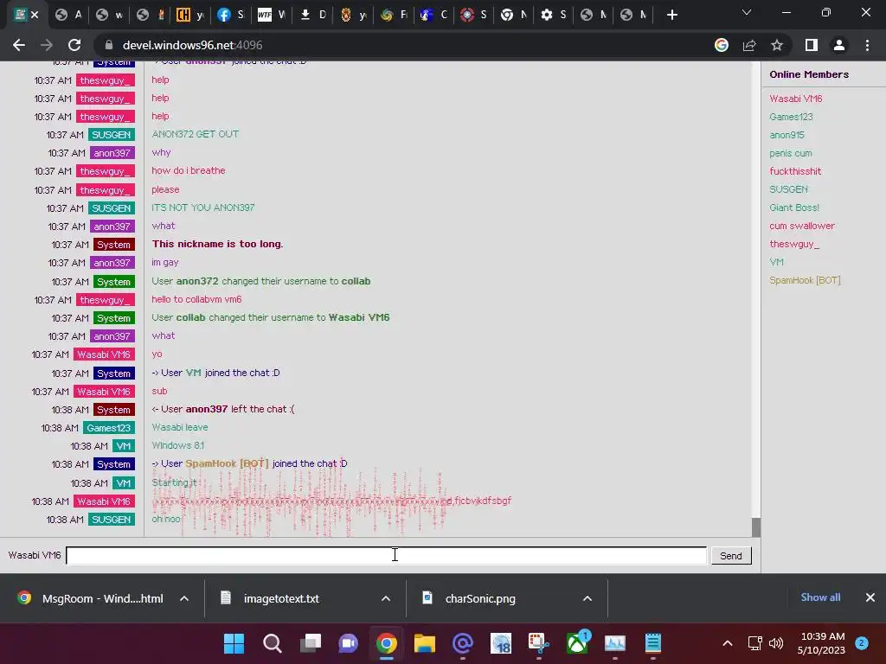Click 'This nickname is too long.' message
Image resolution: width=886 pixels, height=664 pixels.
217,244
